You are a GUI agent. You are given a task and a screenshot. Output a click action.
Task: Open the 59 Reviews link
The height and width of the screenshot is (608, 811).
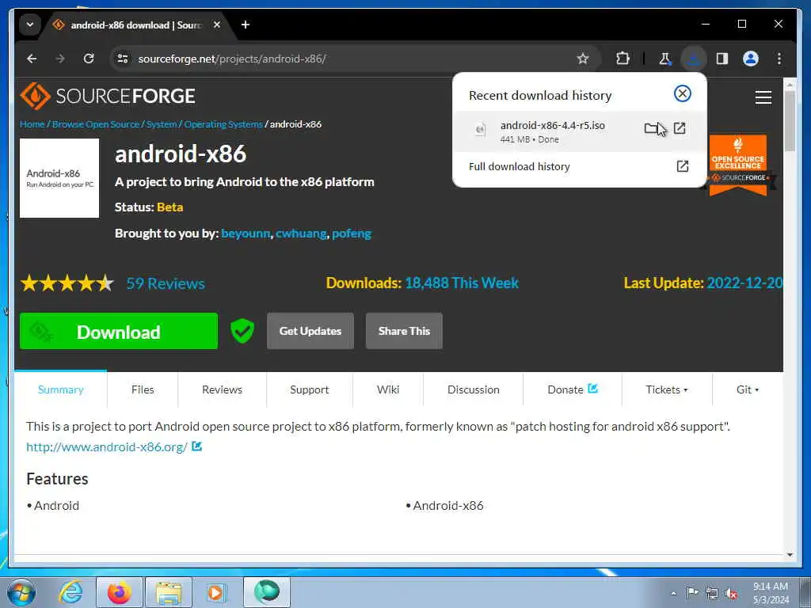point(166,283)
